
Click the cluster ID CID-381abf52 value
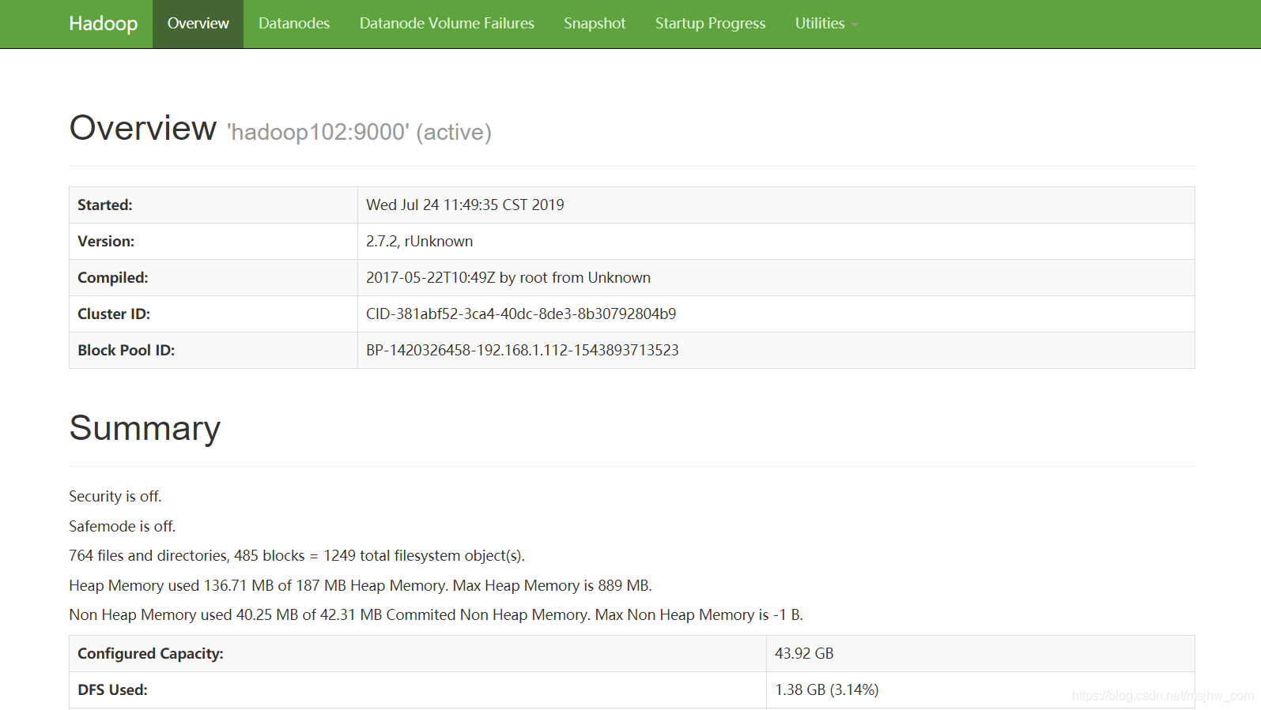point(521,314)
